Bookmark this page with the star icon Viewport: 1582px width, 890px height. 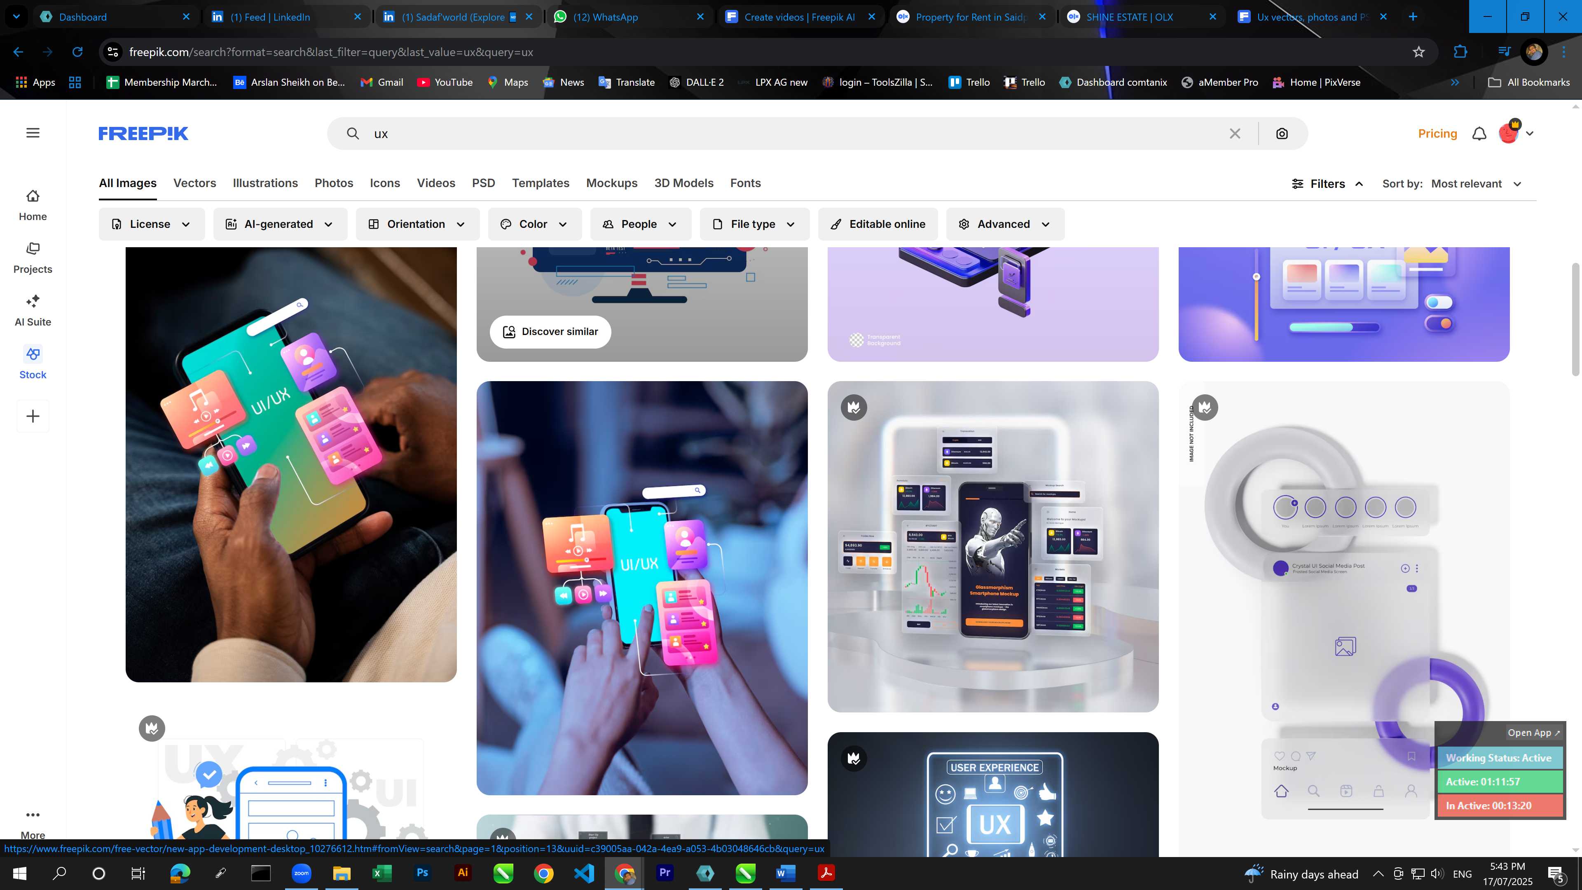click(x=1418, y=52)
